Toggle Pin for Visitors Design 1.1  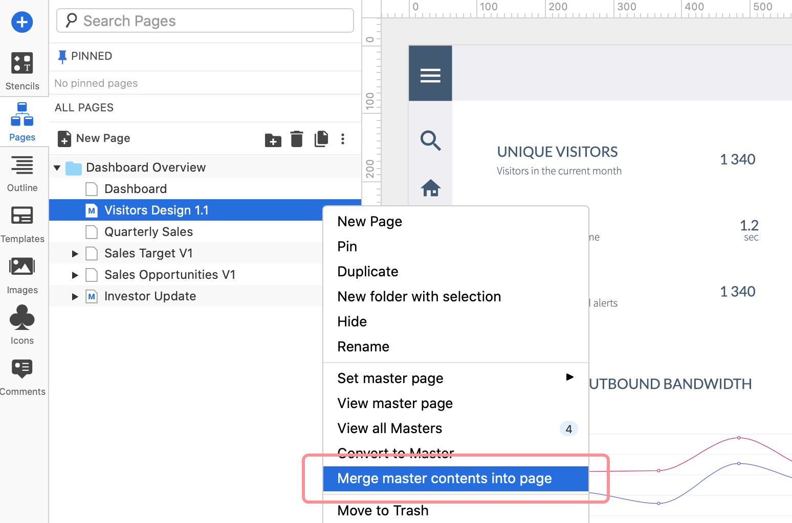click(x=347, y=246)
